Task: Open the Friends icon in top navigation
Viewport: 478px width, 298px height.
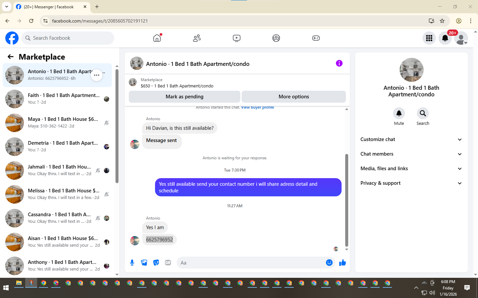Action: 197,38
